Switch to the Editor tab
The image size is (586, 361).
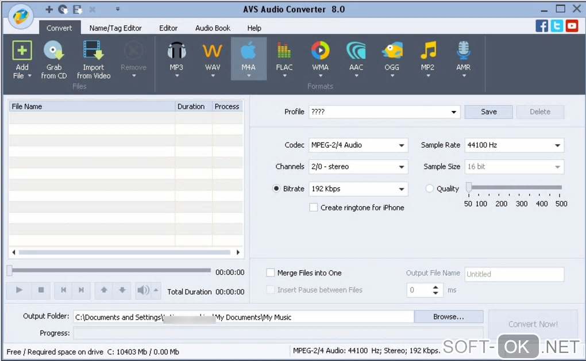pos(168,28)
